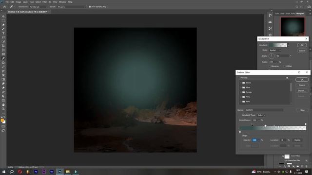Select the Rectangular Marquee tool
The height and width of the screenshot is (175, 312).
point(3,20)
